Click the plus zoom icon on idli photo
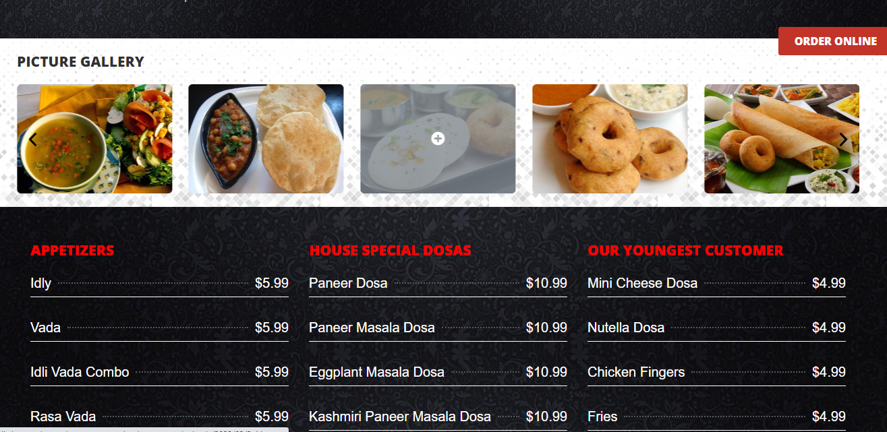 [x=438, y=138]
